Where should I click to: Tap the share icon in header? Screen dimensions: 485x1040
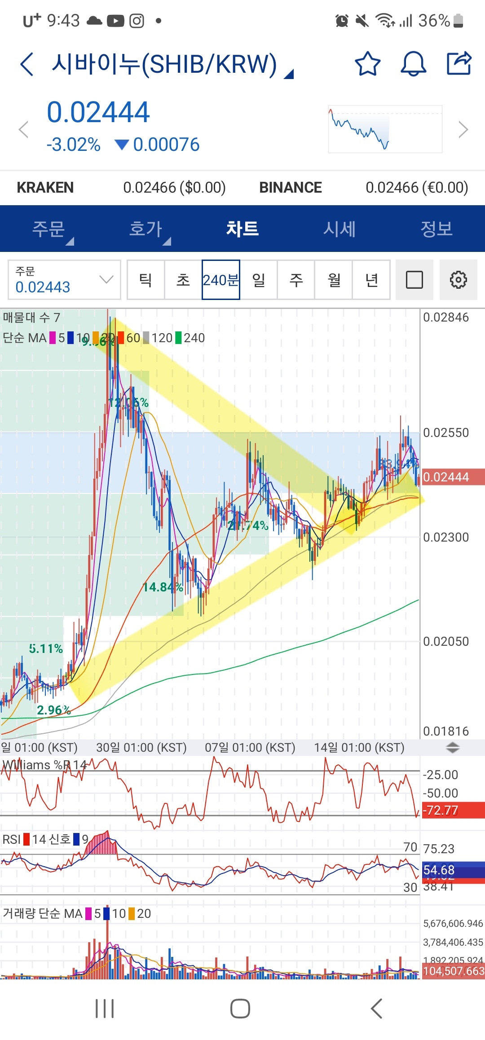click(459, 64)
